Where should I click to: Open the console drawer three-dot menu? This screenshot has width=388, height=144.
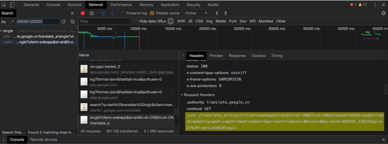pos(4,139)
